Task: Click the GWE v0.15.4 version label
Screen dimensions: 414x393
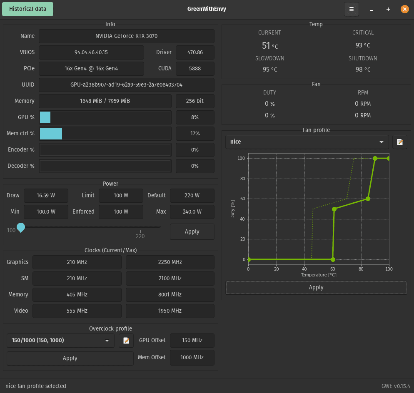Action: [396, 386]
